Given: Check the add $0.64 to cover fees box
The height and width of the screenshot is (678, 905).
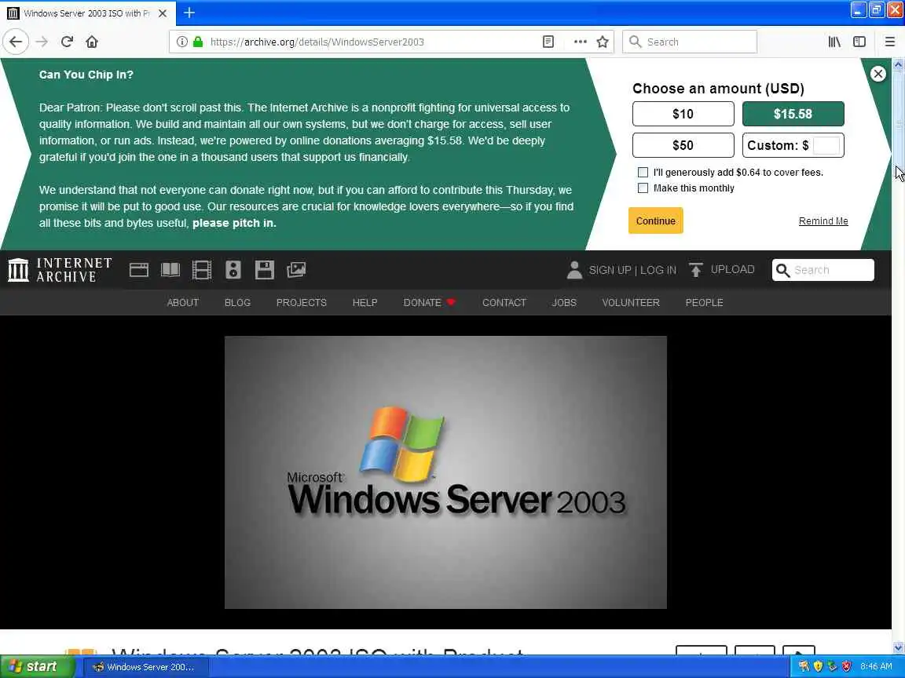Looking at the screenshot, I should coord(643,172).
